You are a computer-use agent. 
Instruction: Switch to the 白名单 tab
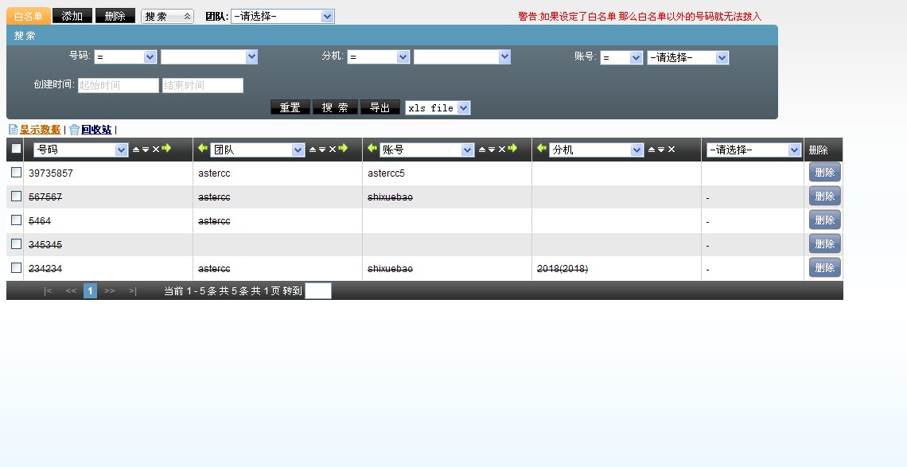point(28,16)
